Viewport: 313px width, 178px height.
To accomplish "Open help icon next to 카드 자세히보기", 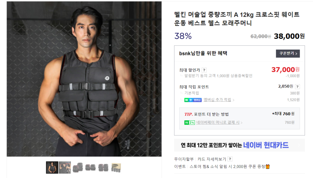I will pos(230,159).
